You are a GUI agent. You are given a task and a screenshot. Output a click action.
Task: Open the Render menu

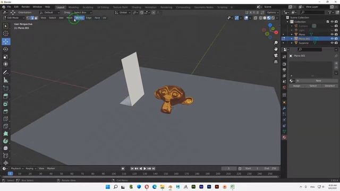point(25,7)
